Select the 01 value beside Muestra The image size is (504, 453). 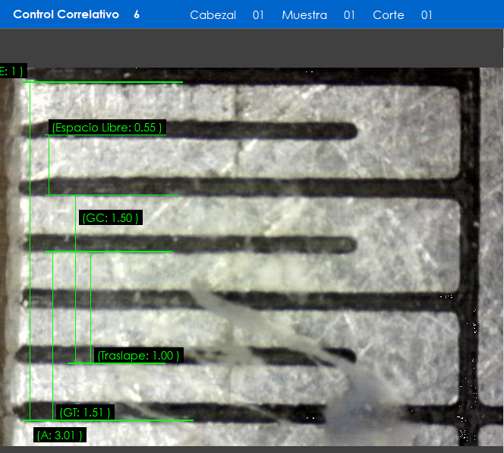(x=349, y=15)
